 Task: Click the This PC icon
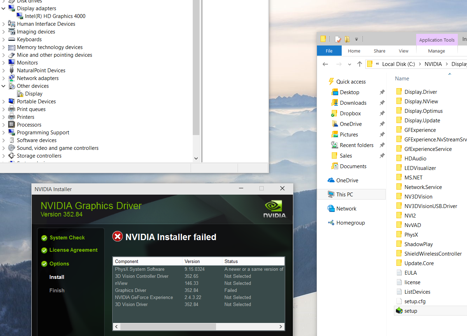tap(331, 194)
